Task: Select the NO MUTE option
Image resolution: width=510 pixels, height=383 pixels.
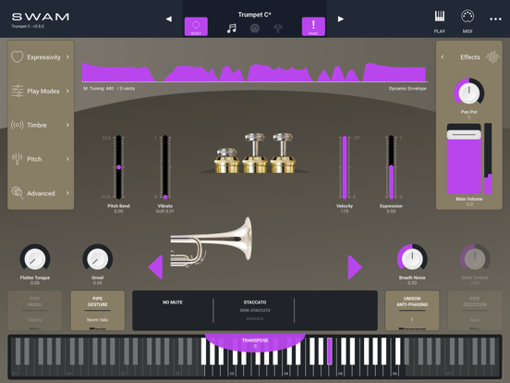Action: coord(173,303)
